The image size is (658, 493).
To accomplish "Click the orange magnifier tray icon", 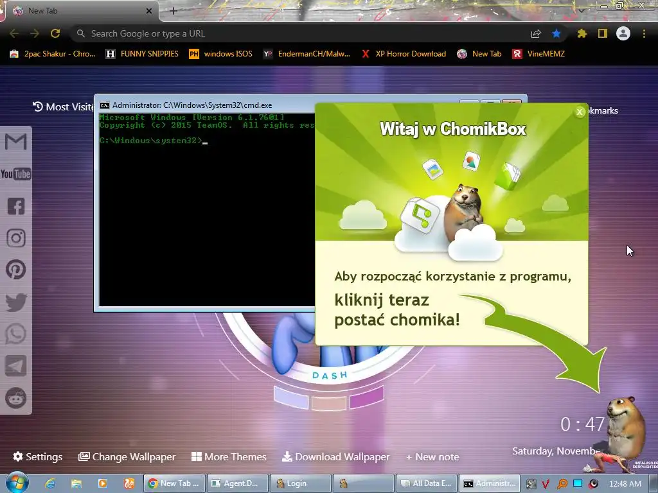I will point(562,484).
